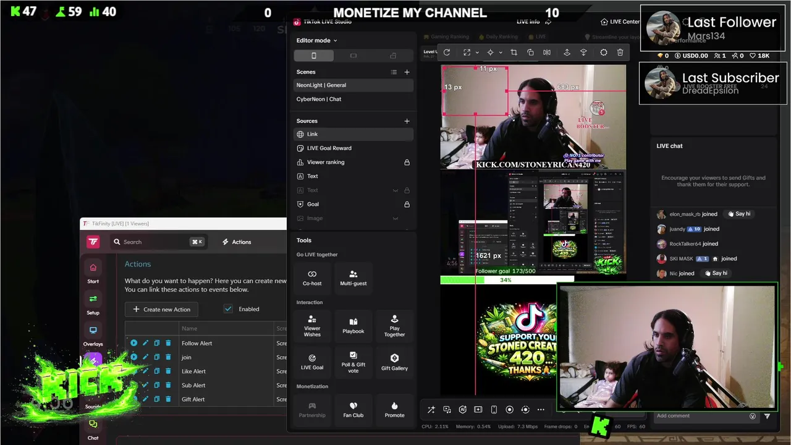Show the hidden Image source
Screen dimensions: 791x445
coord(395,218)
